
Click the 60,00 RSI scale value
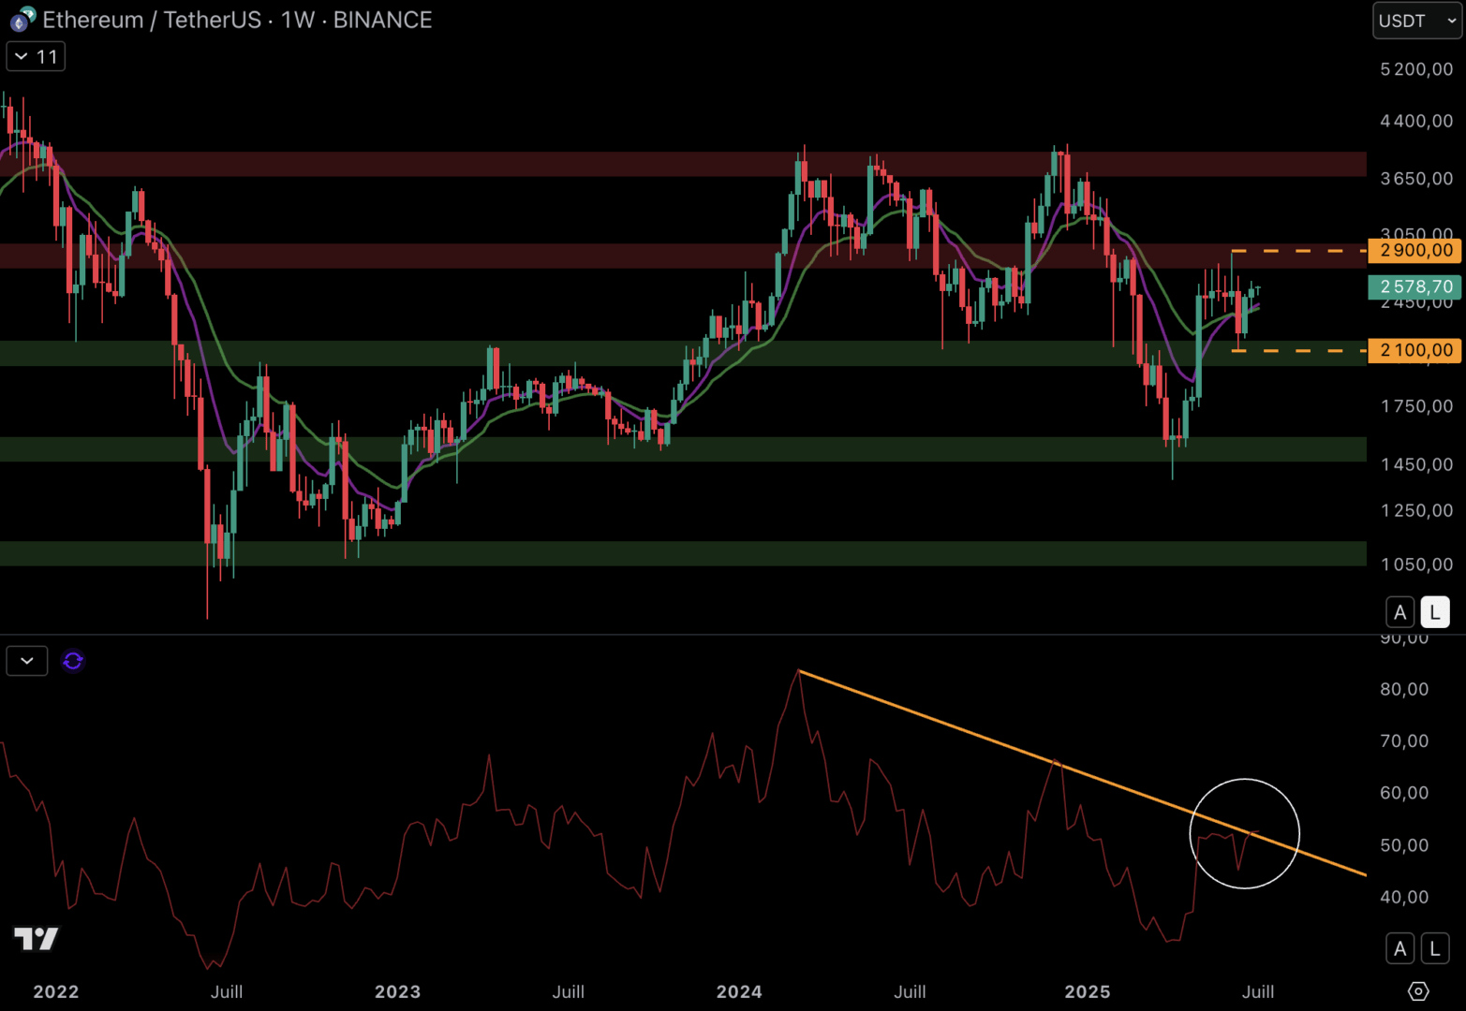click(x=1404, y=793)
